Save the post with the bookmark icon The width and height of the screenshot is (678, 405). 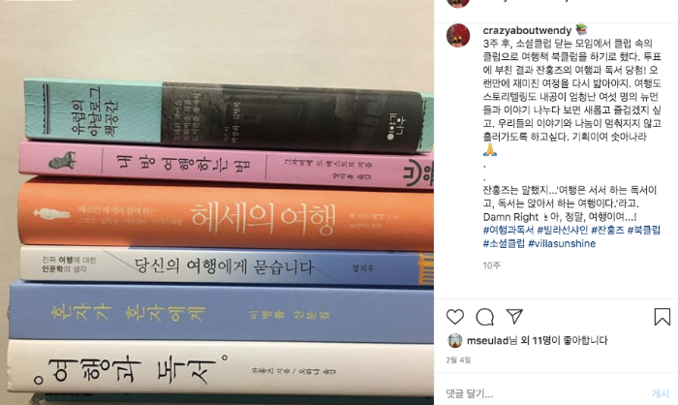pos(662,317)
